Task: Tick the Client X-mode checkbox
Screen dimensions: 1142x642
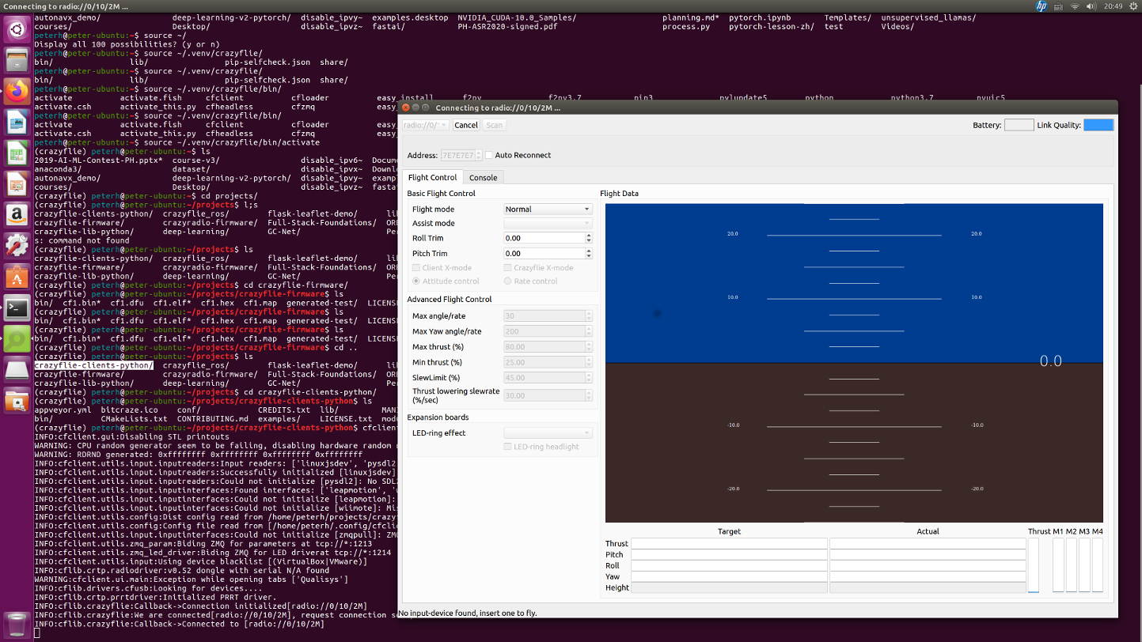Action: click(x=416, y=268)
